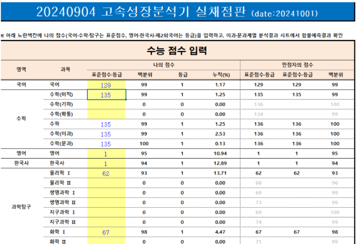Click the 수학(문과) row score value 135

[106, 144]
